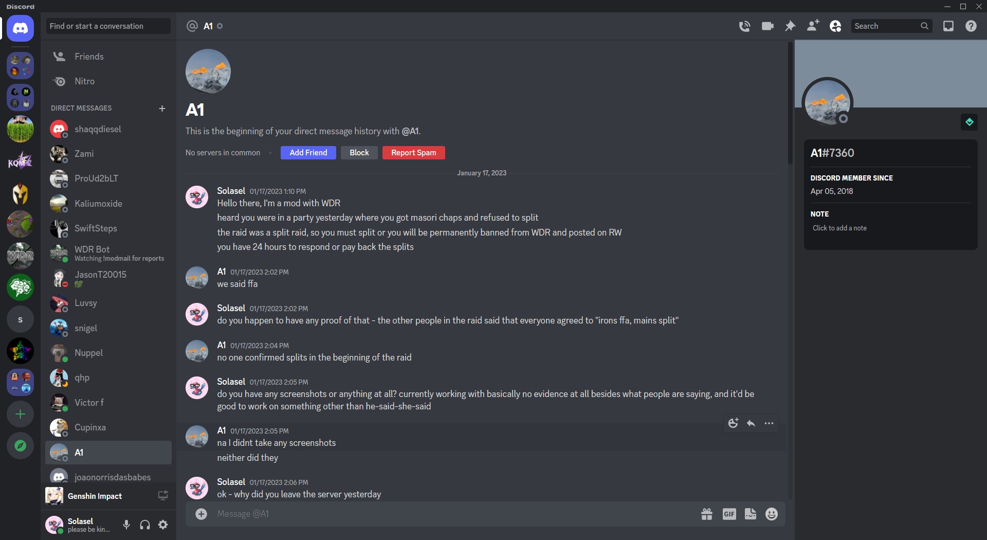The image size is (987, 540).
Task: Create a new DM with plus button
Action: click(162, 109)
